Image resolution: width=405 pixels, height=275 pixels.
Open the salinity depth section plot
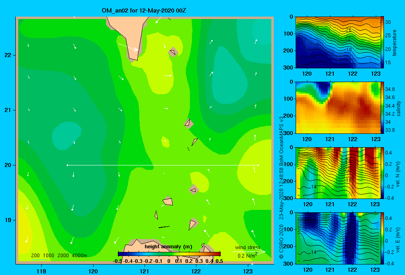tap(338, 108)
